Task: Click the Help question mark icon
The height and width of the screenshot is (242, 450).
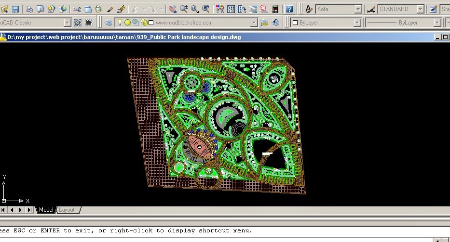Action: pos(289,9)
